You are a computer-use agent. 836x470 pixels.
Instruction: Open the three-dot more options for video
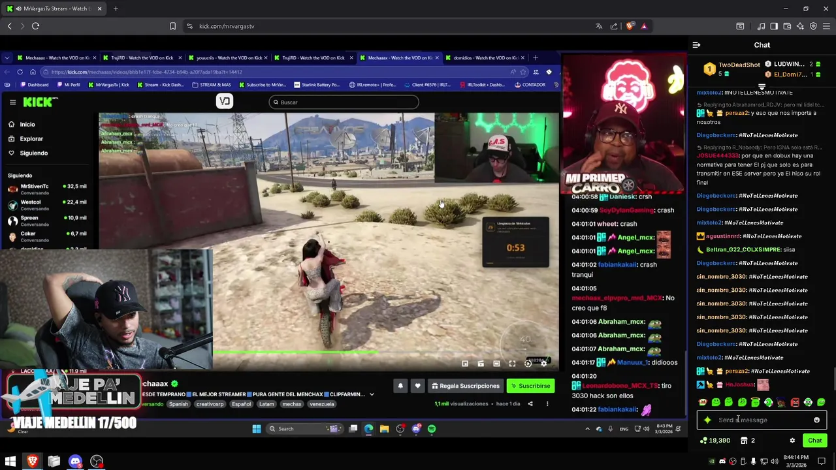pos(547,404)
